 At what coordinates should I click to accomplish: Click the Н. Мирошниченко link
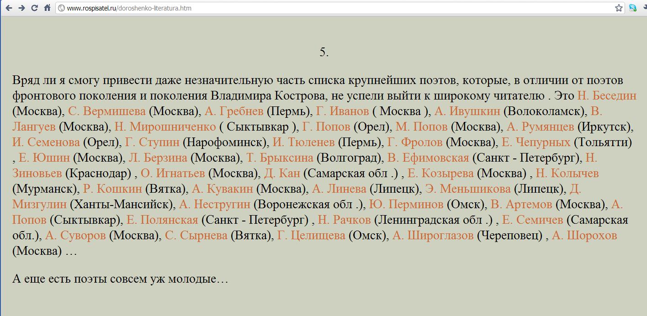point(165,127)
